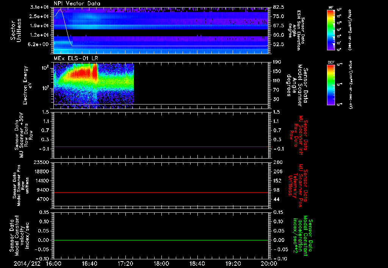Click the 'ESH Sun Elevation Angle' axis title
388x268 pixels.
(297, 30)
